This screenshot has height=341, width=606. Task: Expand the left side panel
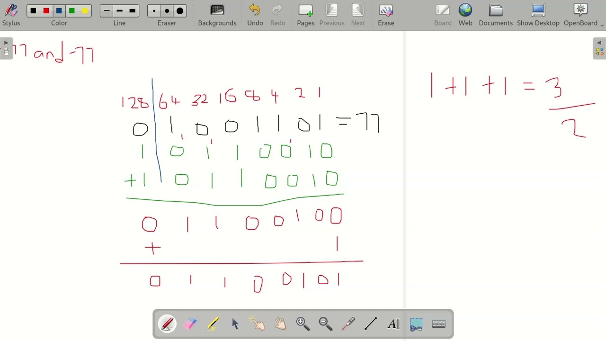click(6, 48)
